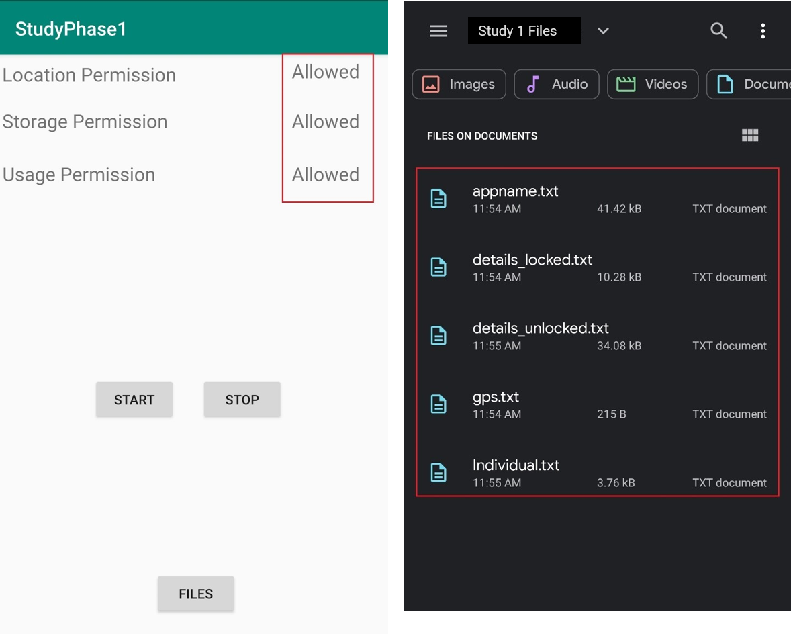
Task: Open the gps.txt file name
Action: tap(496, 397)
